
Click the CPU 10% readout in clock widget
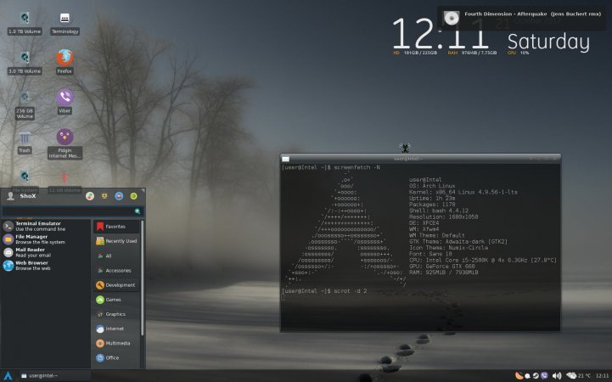coord(519,53)
